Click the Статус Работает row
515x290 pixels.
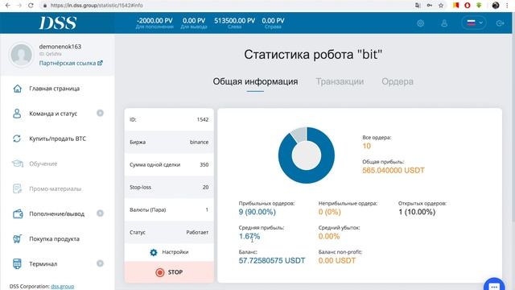tap(169, 232)
